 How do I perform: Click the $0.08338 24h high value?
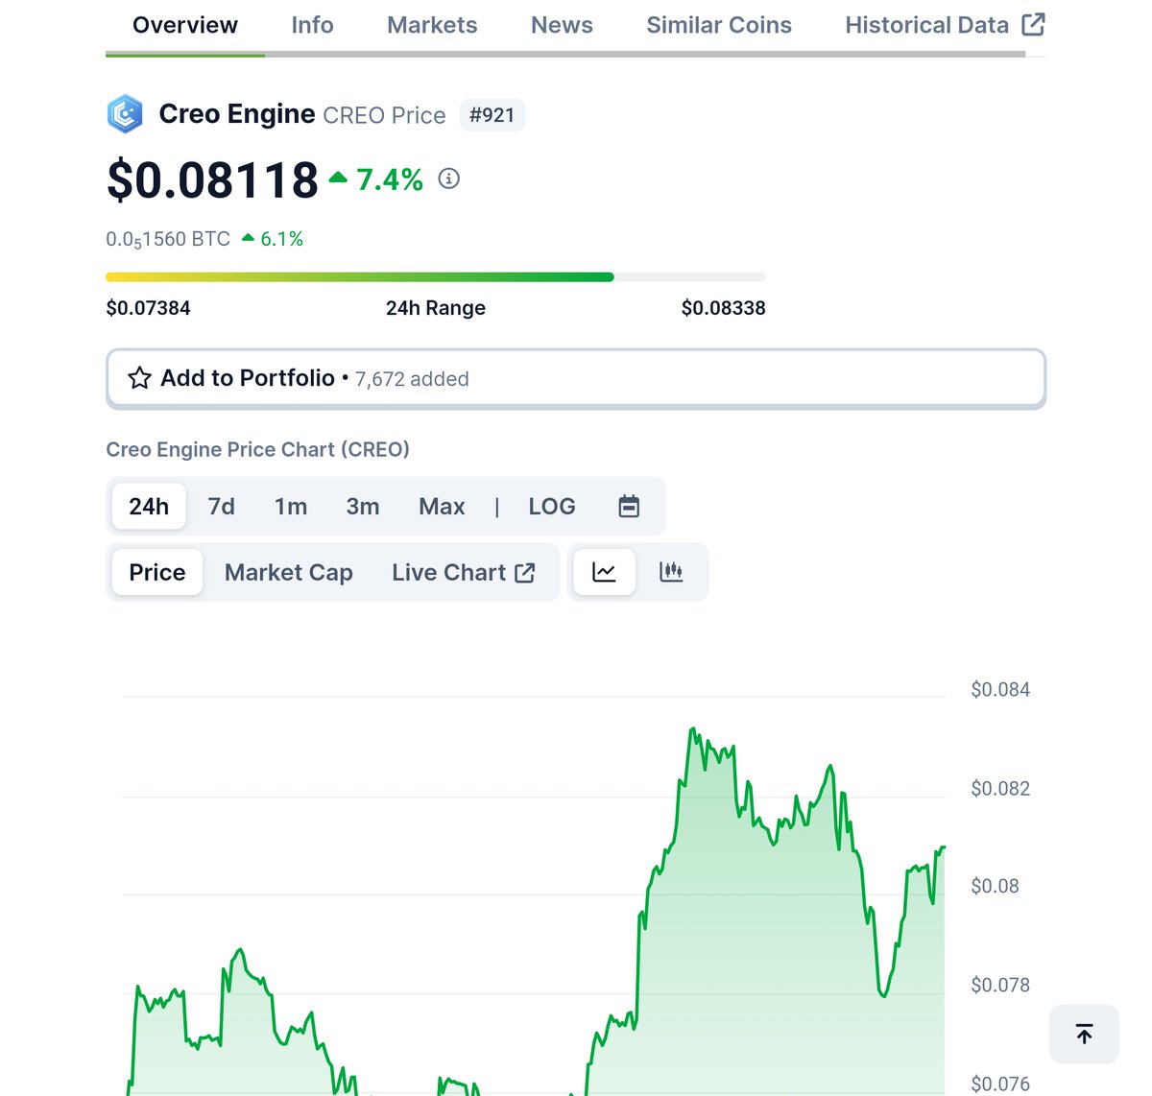tap(724, 308)
